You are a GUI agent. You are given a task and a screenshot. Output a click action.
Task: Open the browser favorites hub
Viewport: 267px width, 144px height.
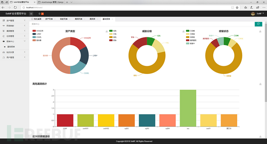click(246, 7)
